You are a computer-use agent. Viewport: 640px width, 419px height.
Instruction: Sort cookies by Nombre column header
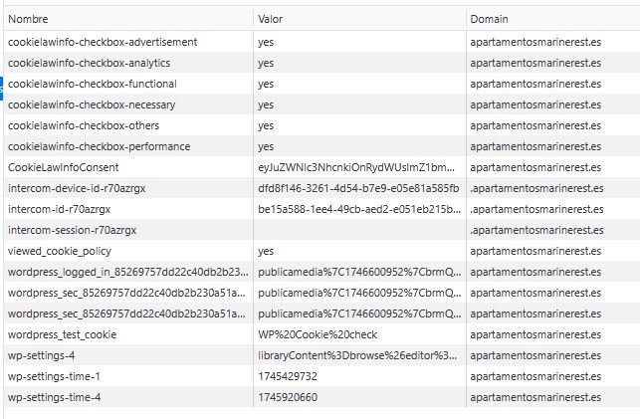pyautogui.click(x=128, y=19)
